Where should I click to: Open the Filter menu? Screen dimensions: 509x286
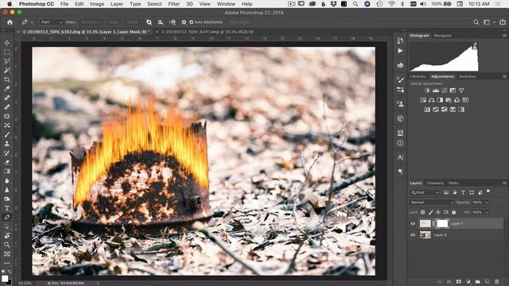pos(173,4)
